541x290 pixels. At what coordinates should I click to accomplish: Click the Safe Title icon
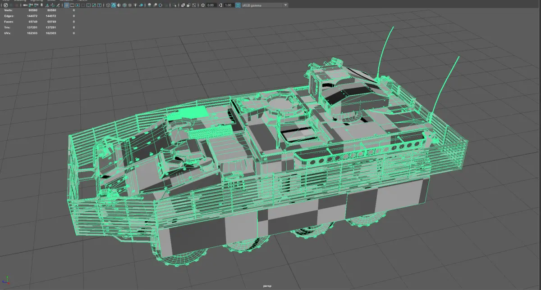[x=99, y=5]
